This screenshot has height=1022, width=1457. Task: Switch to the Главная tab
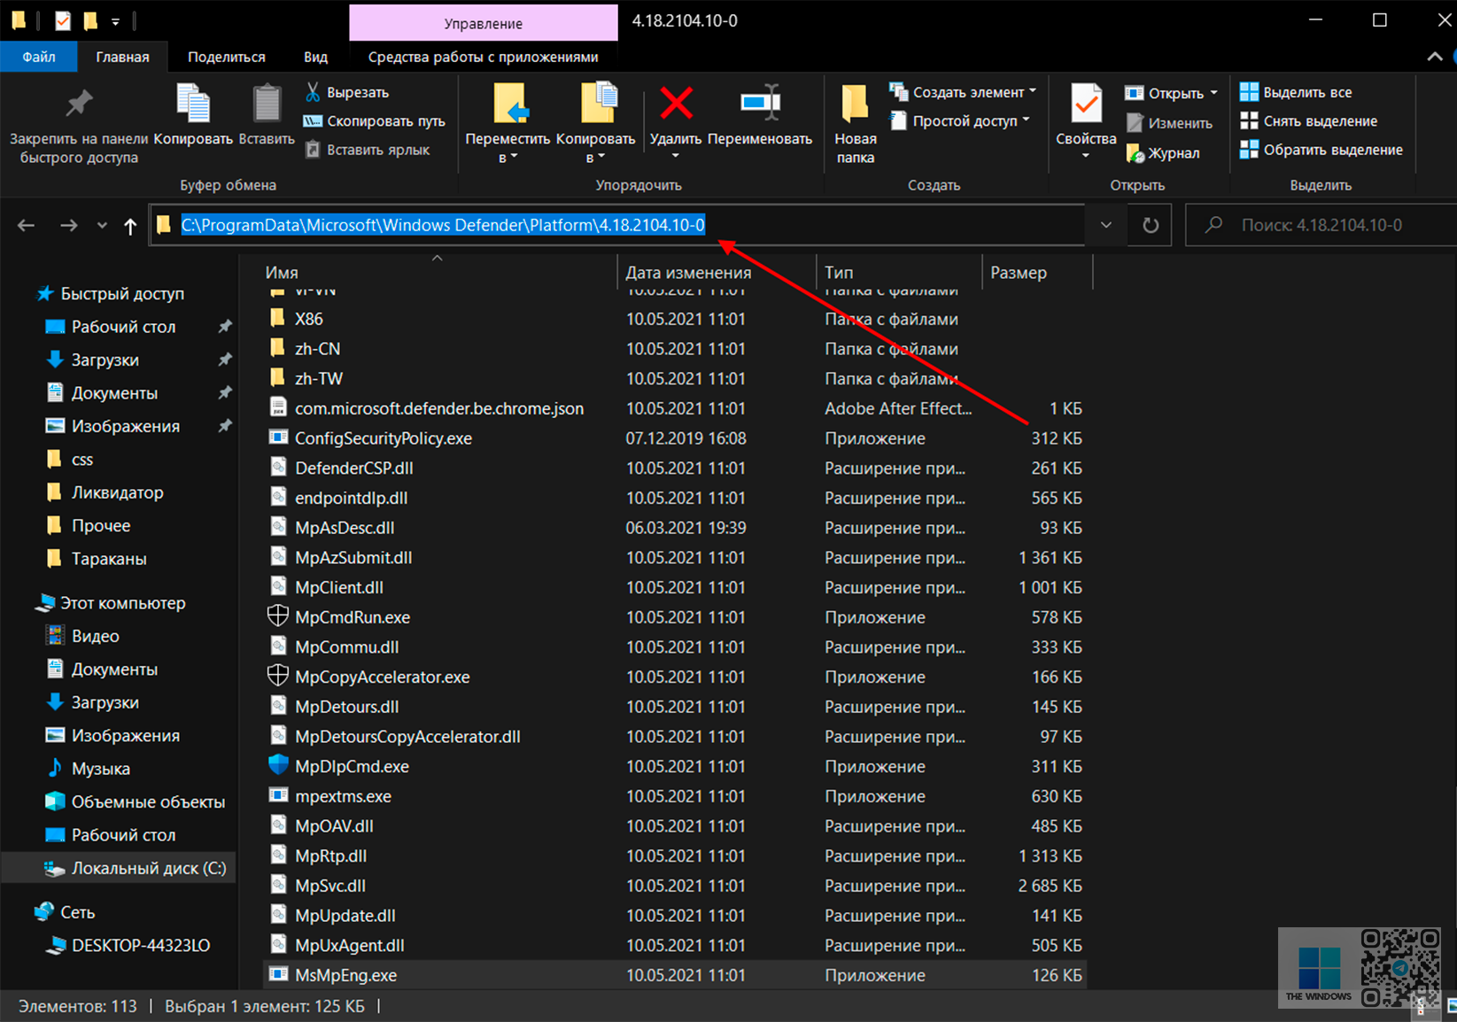(x=122, y=57)
